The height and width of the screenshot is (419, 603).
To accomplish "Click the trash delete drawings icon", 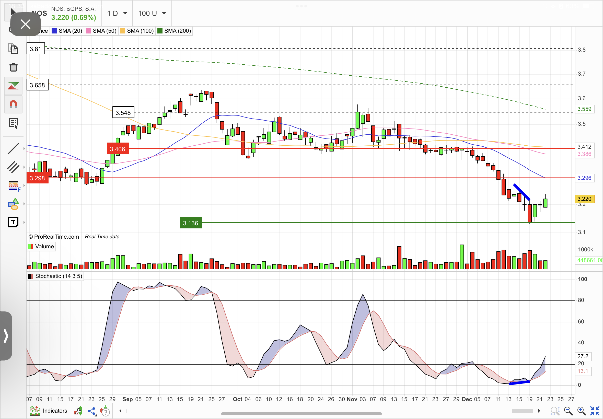I will tap(13, 67).
